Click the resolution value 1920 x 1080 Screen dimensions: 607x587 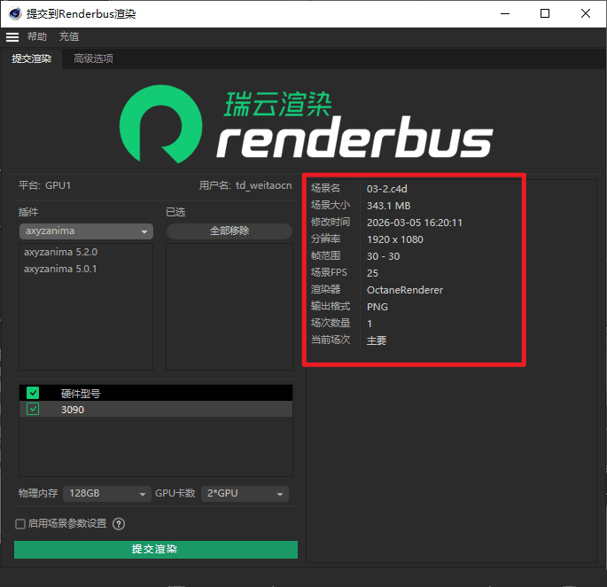pyautogui.click(x=395, y=239)
